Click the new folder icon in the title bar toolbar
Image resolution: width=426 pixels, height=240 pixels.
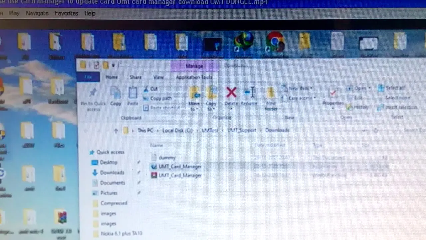[106, 65]
